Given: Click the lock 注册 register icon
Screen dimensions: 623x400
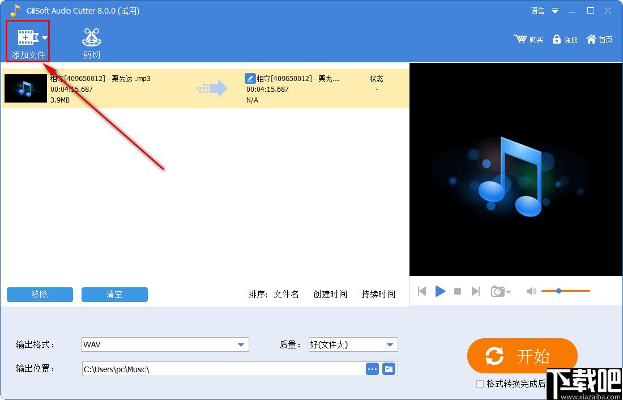Looking at the screenshot, I should [x=556, y=39].
